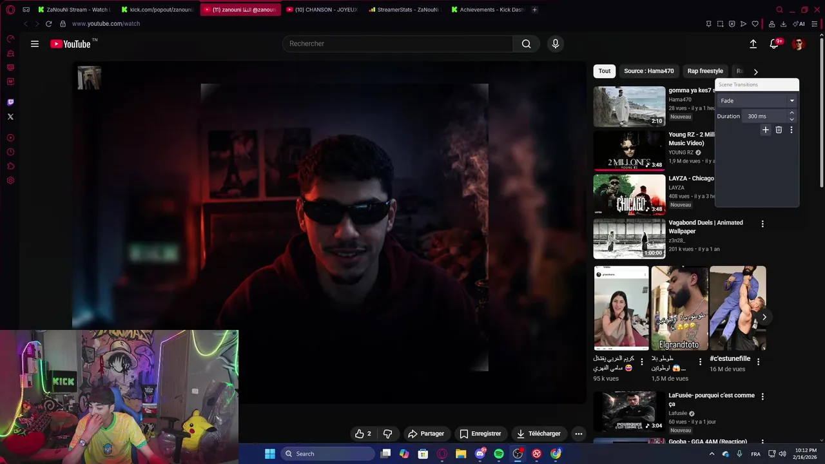This screenshot has width=825, height=464.
Task: Dislike the video with thumbs down
Action: [x=388, y=434]
